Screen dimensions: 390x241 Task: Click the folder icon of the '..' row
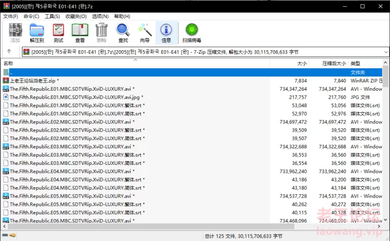point(6,73)
